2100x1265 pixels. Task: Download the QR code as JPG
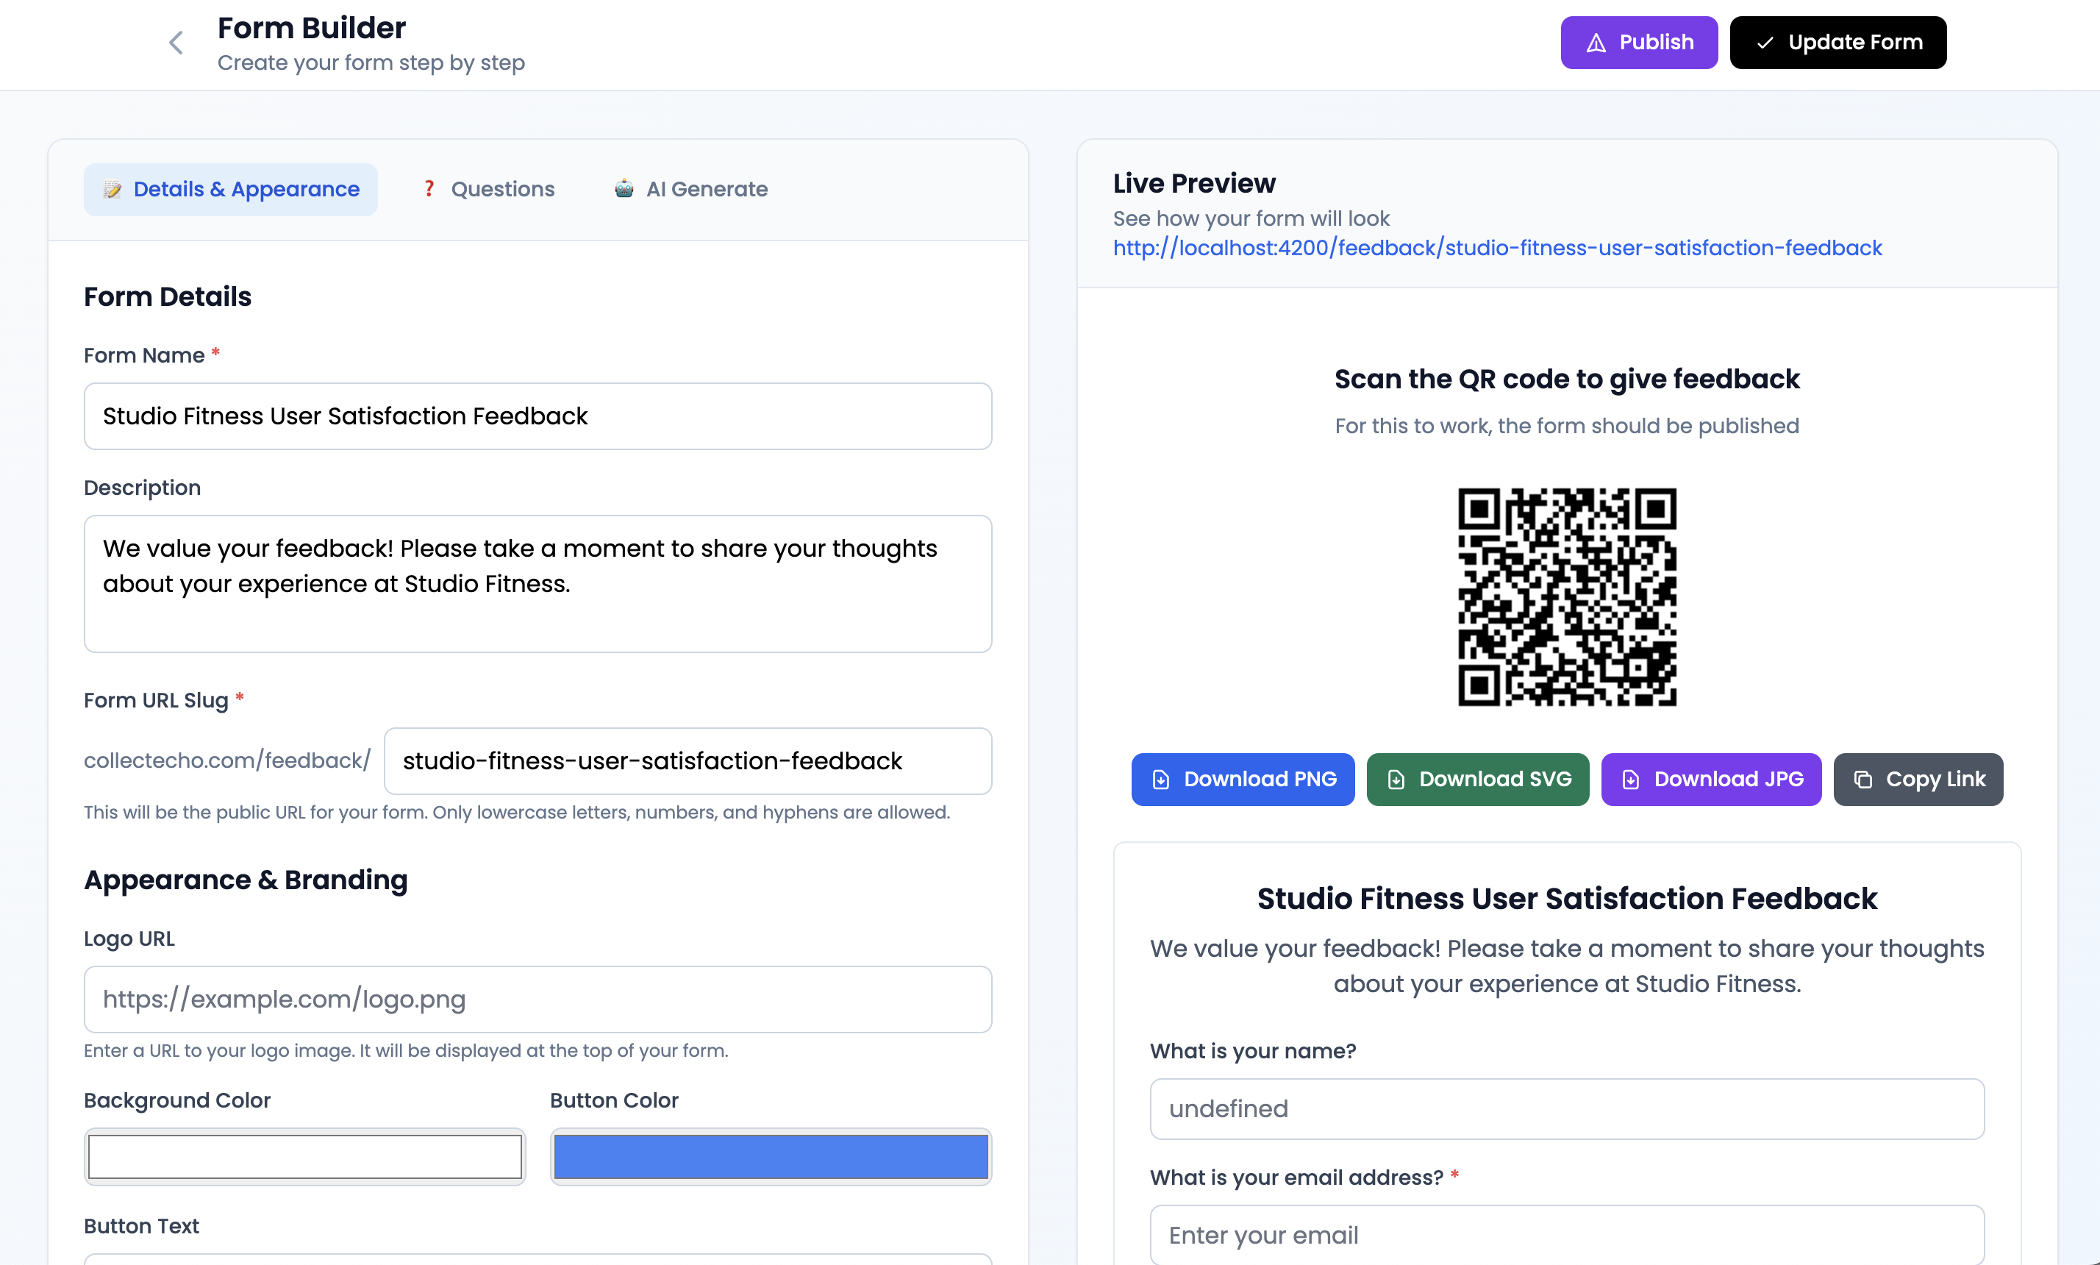click(1711, 779)
